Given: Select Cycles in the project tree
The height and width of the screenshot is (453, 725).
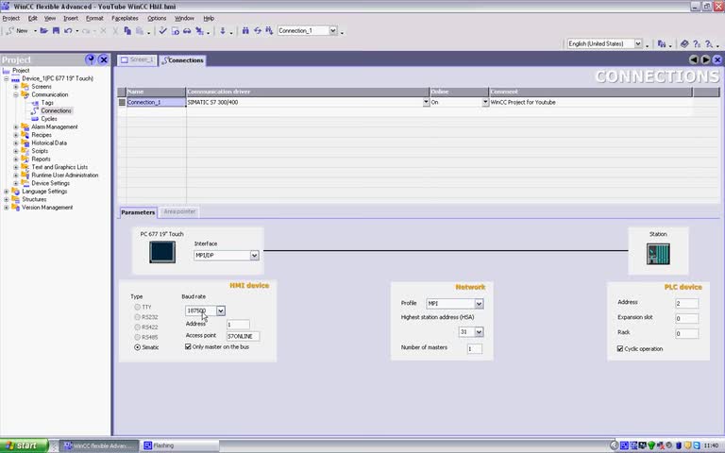Looking at the screenshot, I should click(48, 119).
